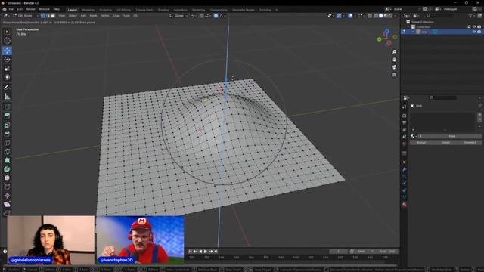Toggle proportional editing in header
484x272 pixels.
pyautogui.click(x=216, y=15)
